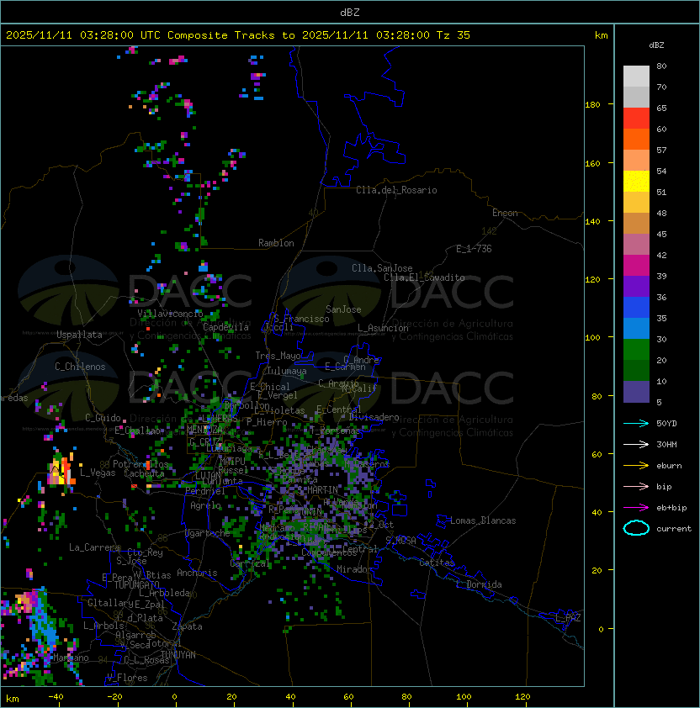Click the 'Cacheuta' map label

pos(144,473)
